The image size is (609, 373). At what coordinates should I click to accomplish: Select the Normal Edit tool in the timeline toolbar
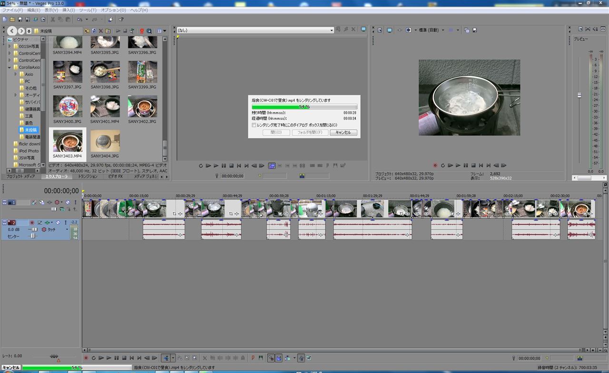pyautogui.click(x=166, y=357)
